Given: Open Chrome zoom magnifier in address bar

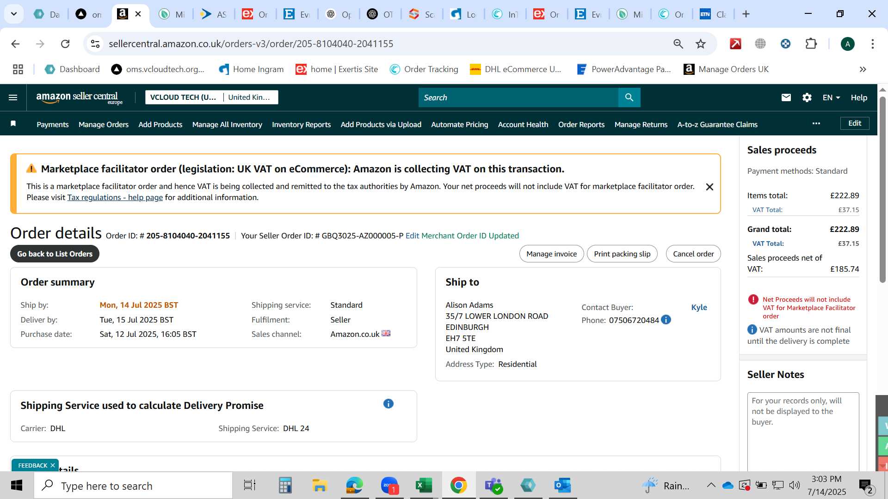Looking at the screenshot, I should coord(678,44).
